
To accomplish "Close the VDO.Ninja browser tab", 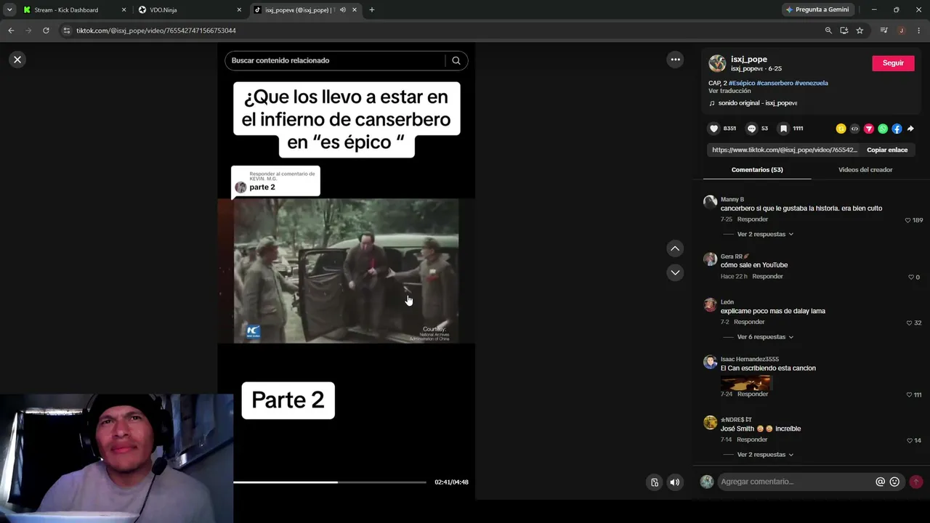I will coord(239,10).
